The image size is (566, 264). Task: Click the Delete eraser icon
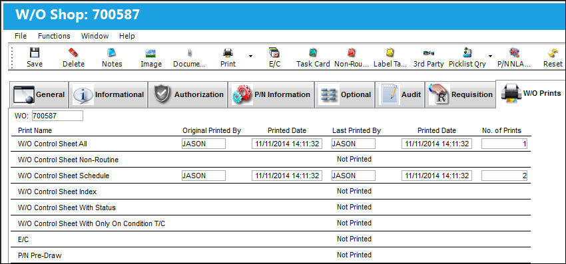point(73,53)
